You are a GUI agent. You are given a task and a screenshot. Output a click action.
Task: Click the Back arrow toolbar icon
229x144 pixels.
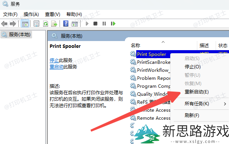point(4,24)
